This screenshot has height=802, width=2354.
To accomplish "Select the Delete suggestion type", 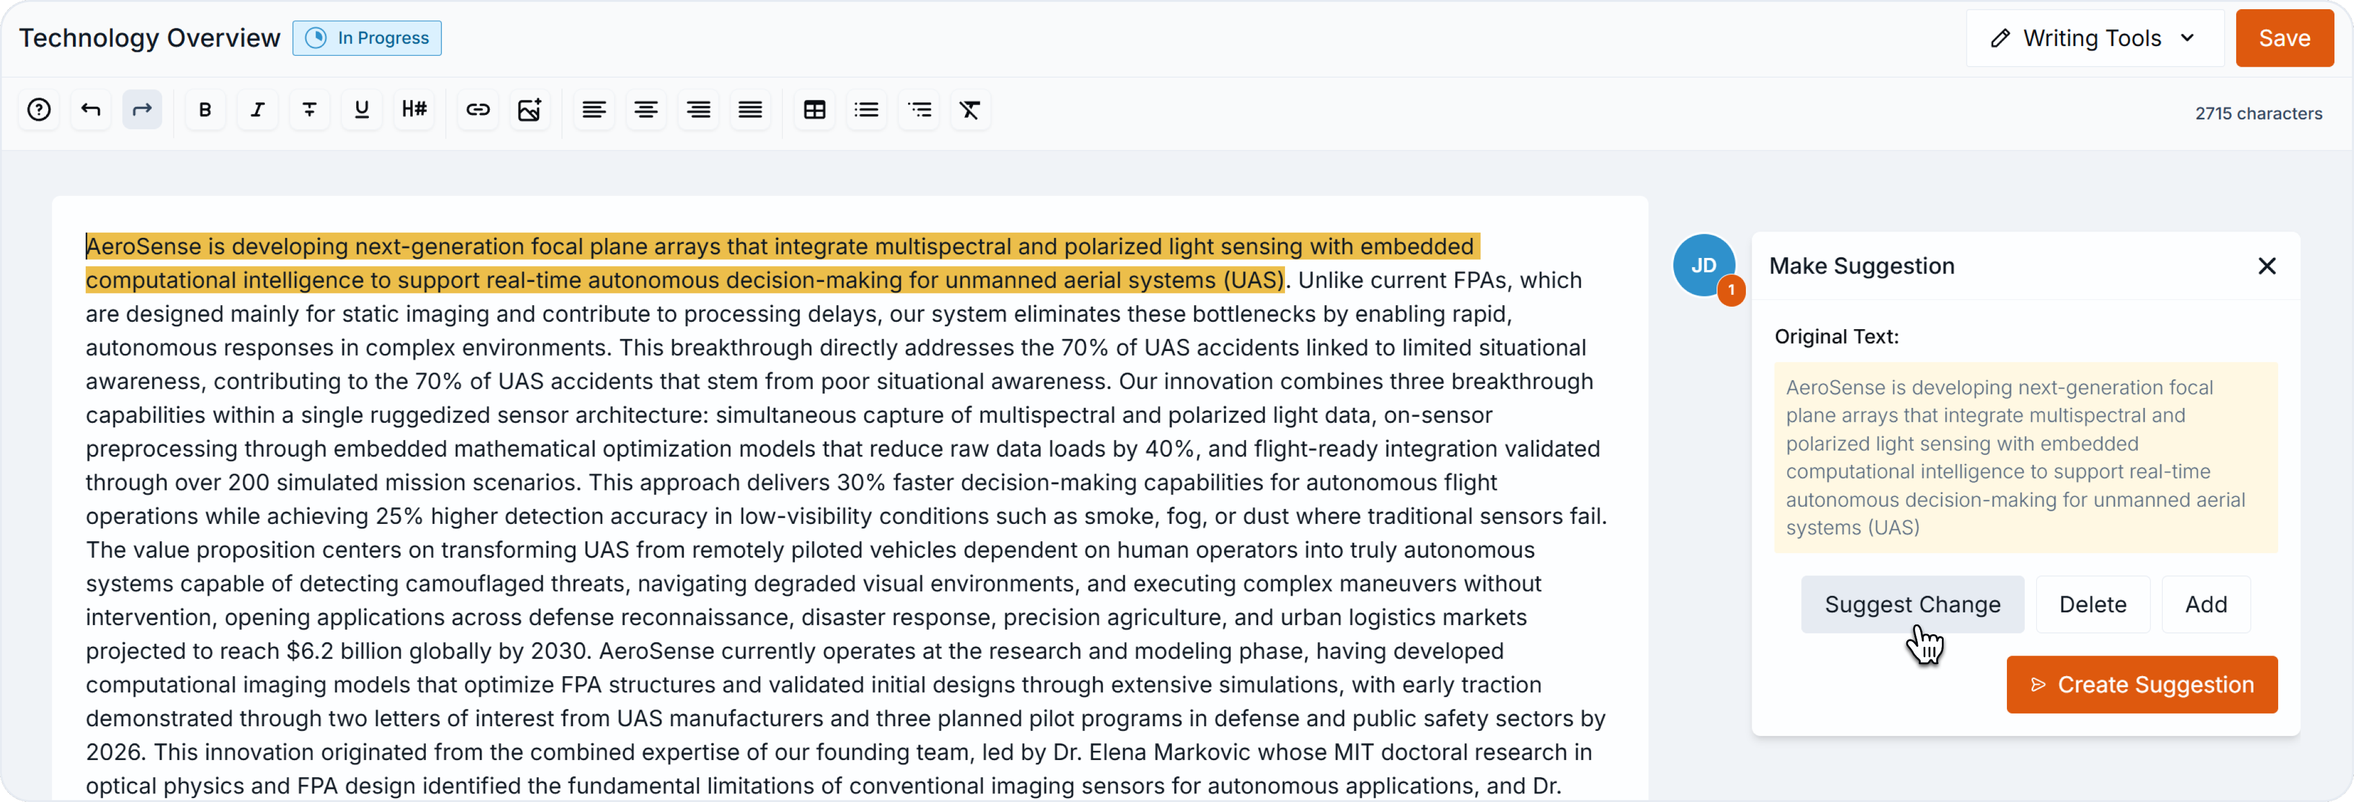I will click(x=2092, y=605).
